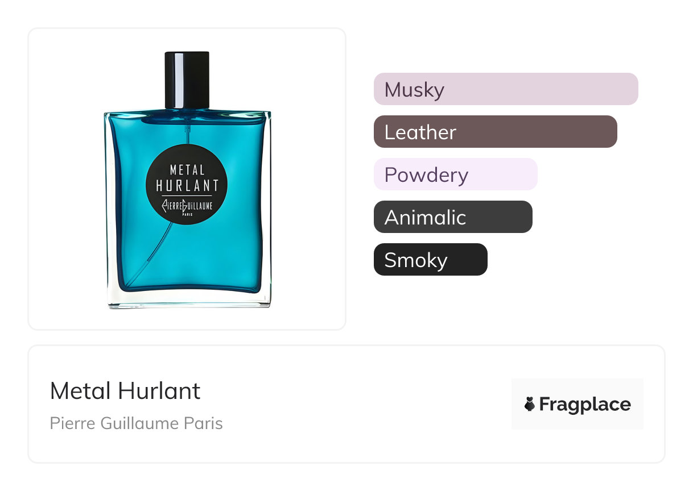Image resolution: width=693 pixels, height=491 pixels.
Task: Open the Metal Hurlant title below image
Action: (125, 391)
